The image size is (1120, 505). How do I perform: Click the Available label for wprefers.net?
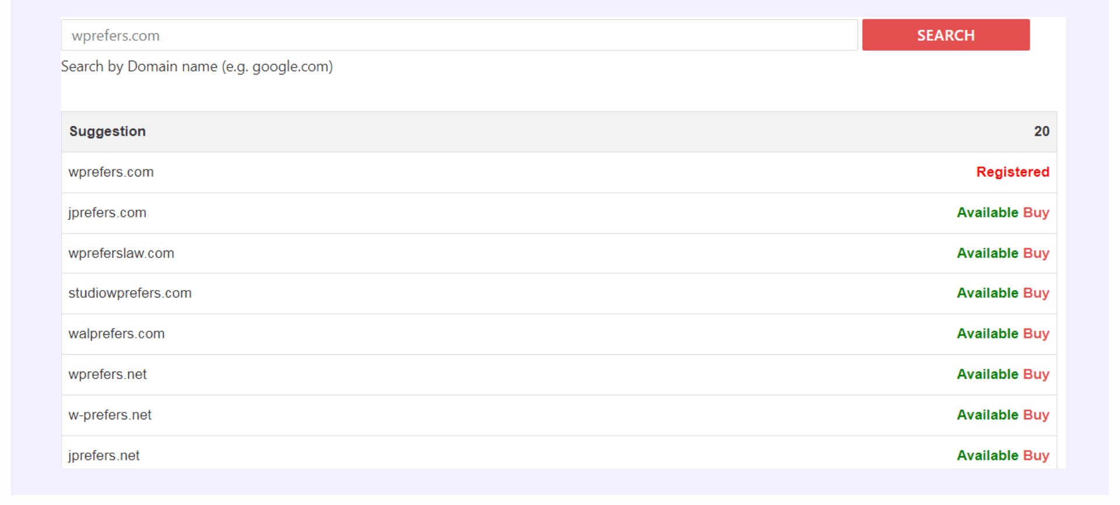[987, 374]
